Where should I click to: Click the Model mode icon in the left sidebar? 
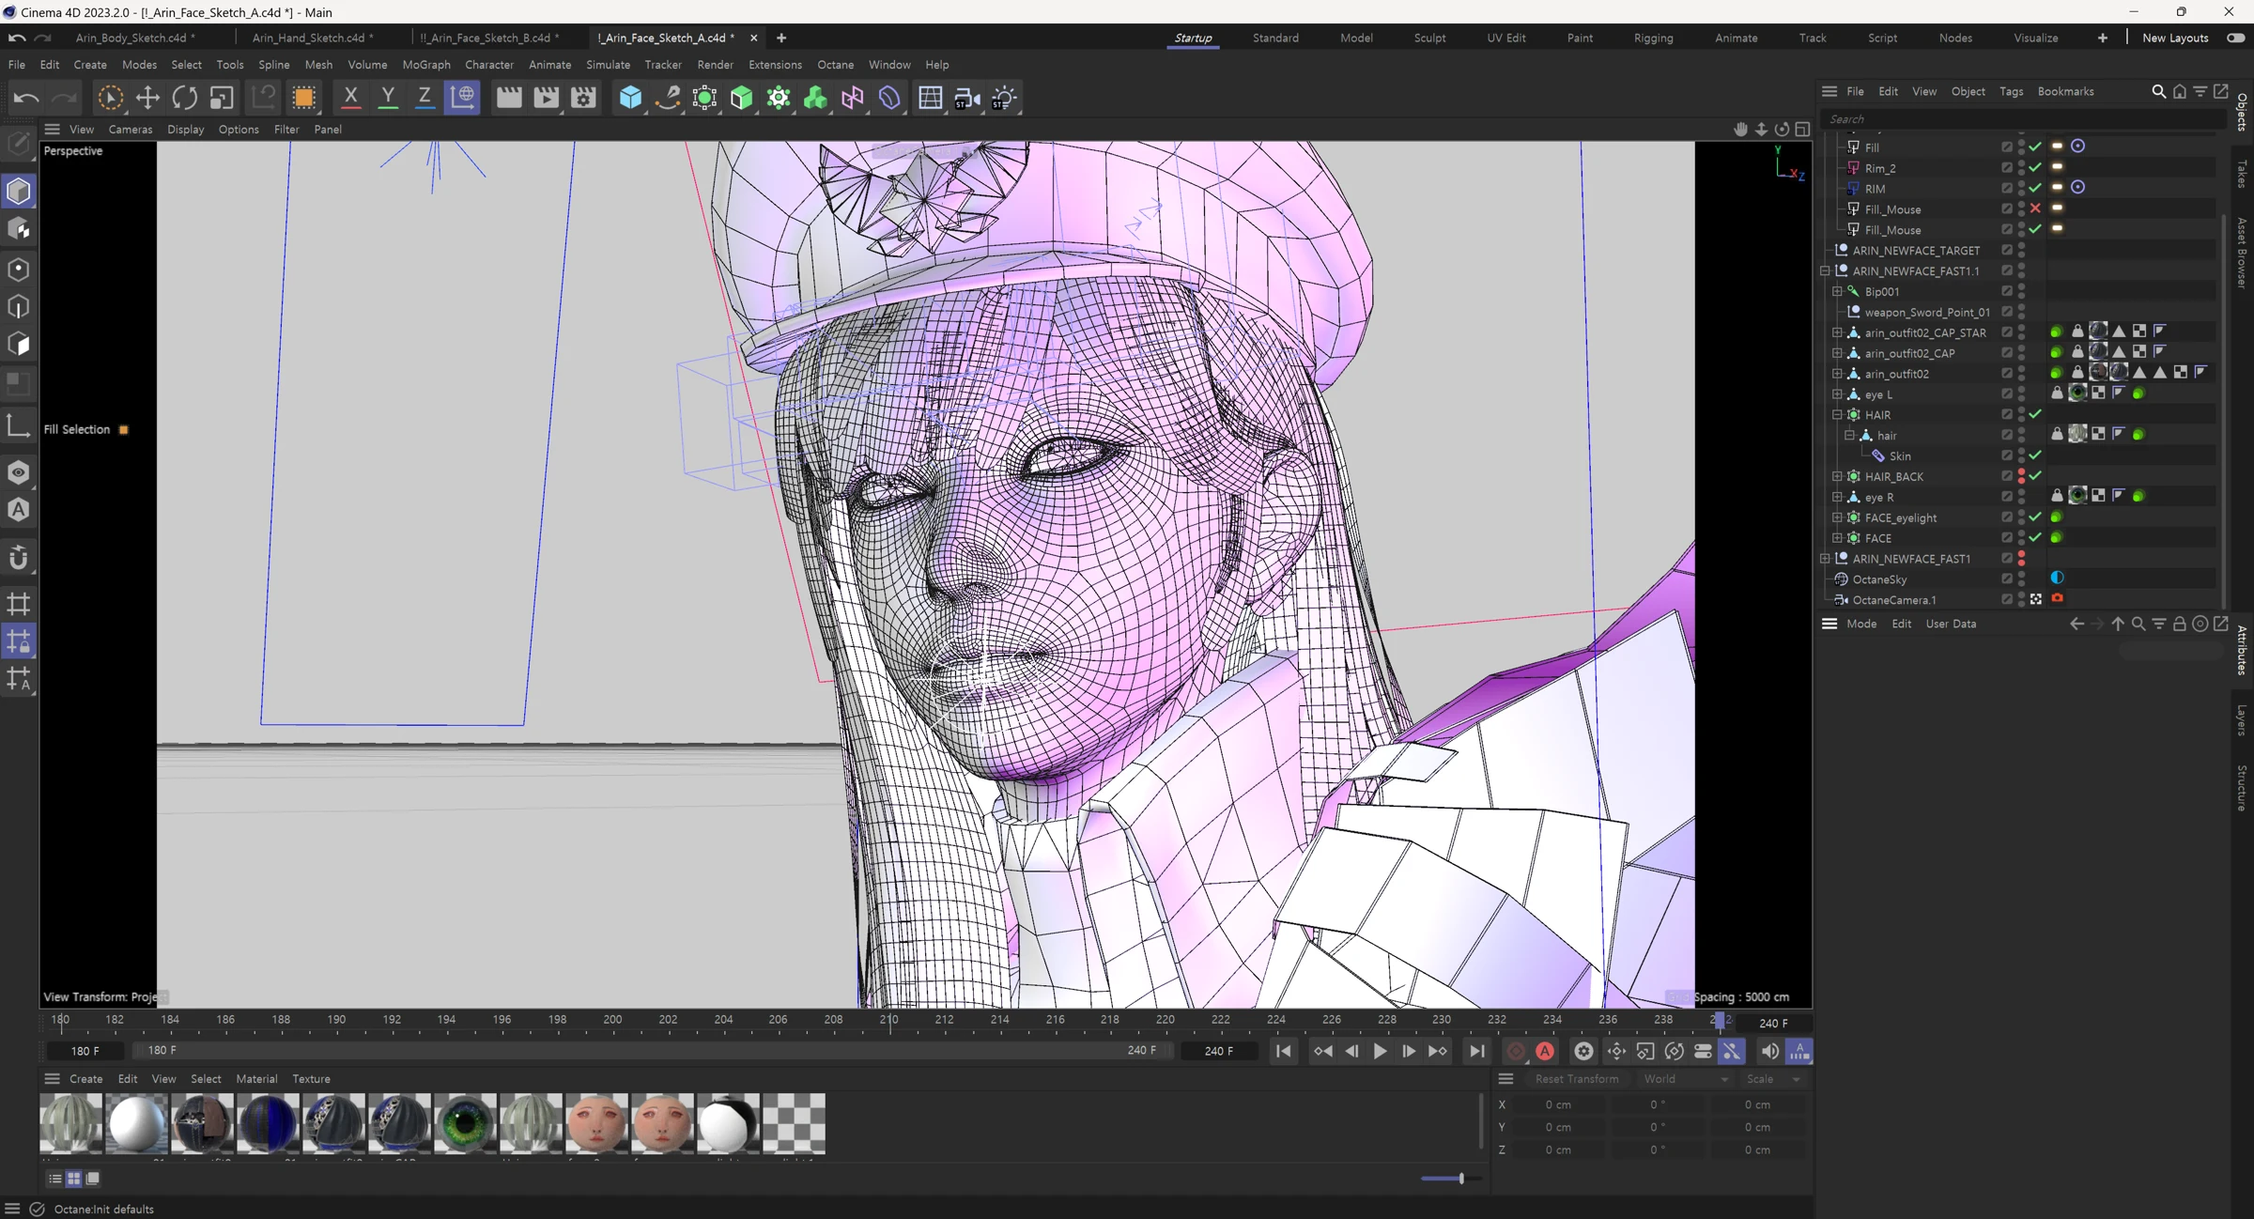pos(19,192)
